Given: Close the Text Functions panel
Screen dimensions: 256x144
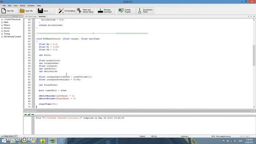Looking at the screenshot, I should (x=21, y=16).
